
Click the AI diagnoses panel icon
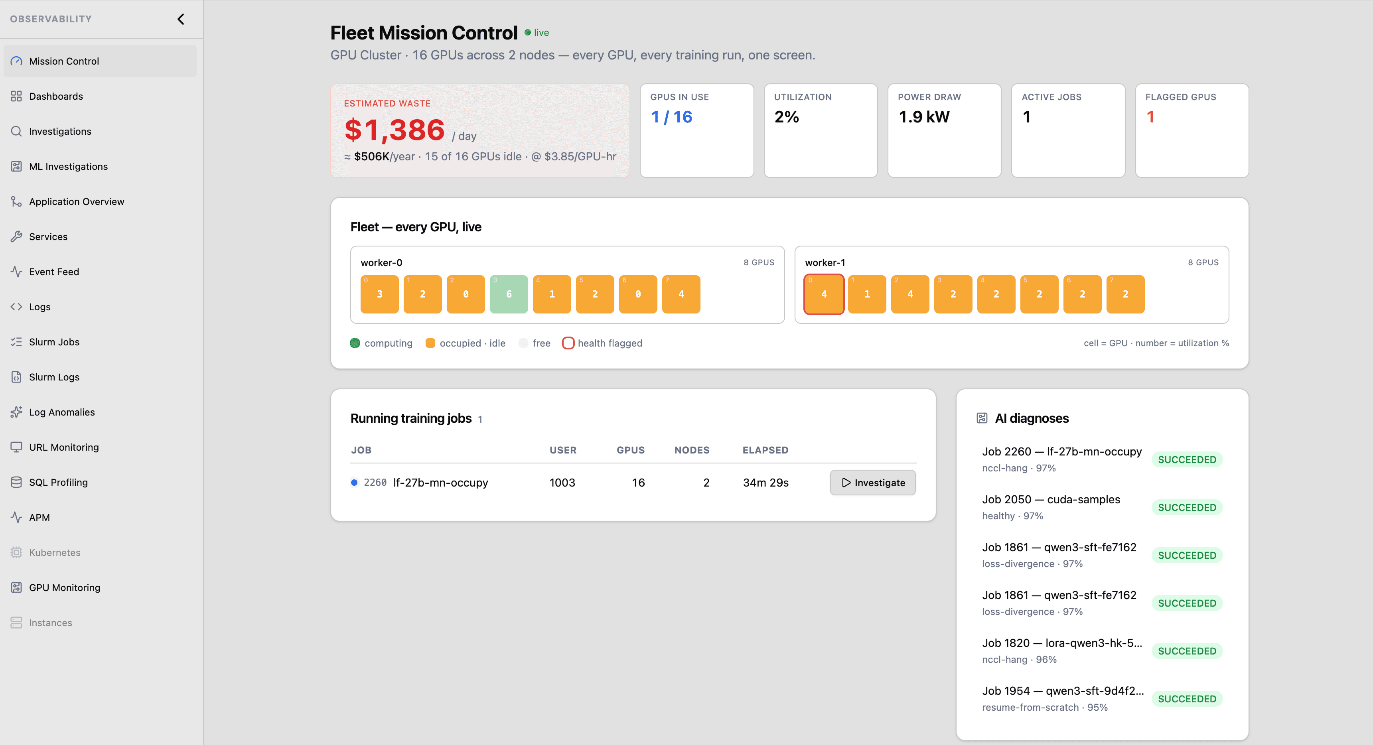[982, 418]
